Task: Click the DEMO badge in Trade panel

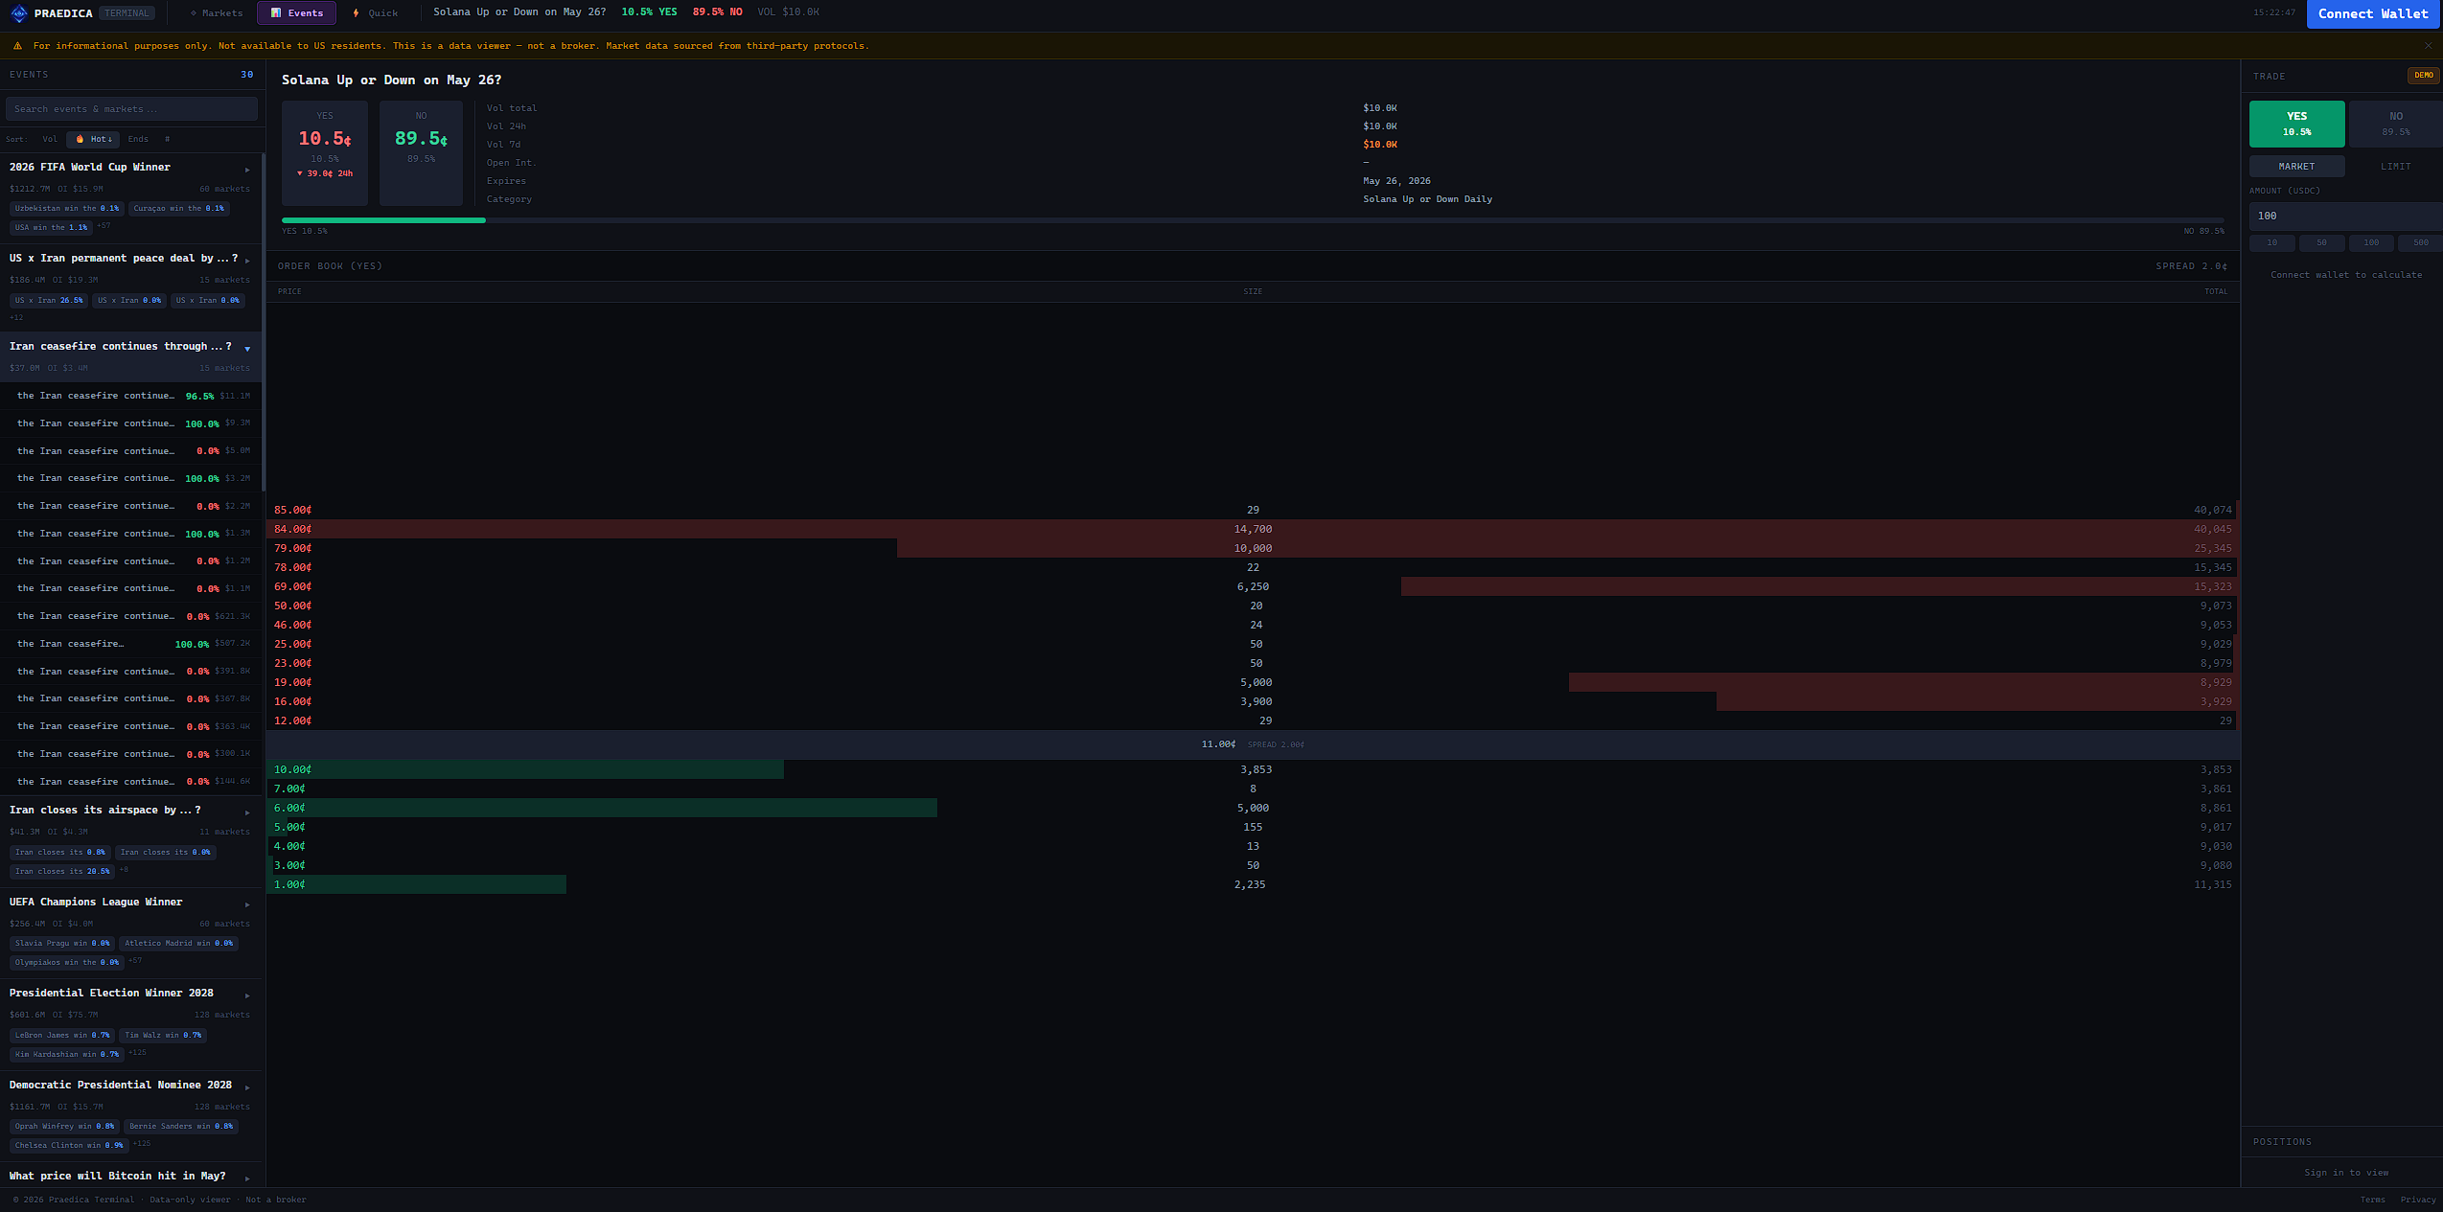Action: pos(2423,76)
